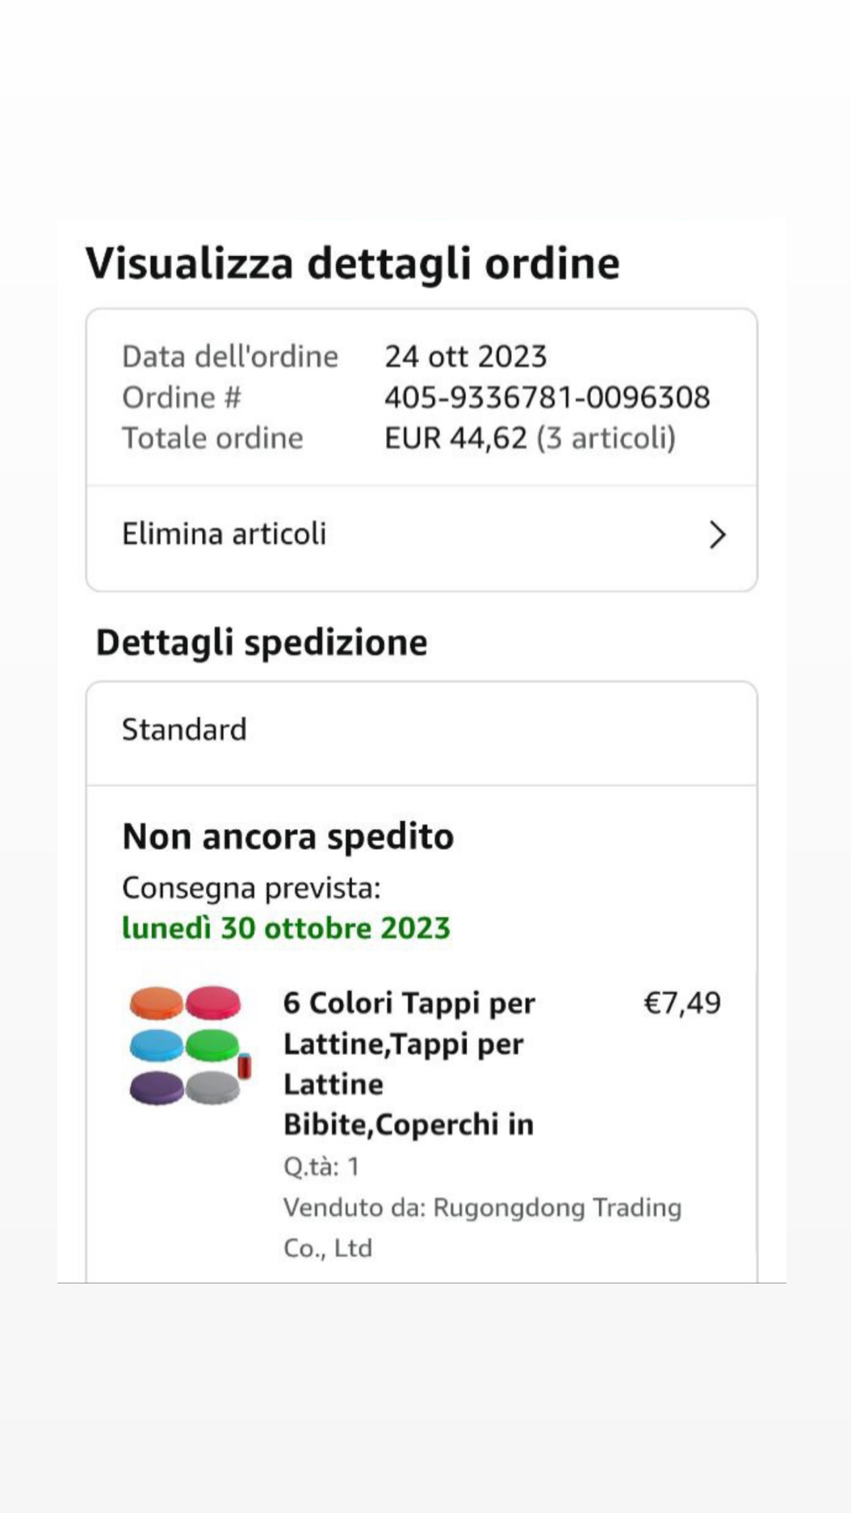Click the item price €7,49
This screenshot has width=851, height=1513.
coord(682,1004)
